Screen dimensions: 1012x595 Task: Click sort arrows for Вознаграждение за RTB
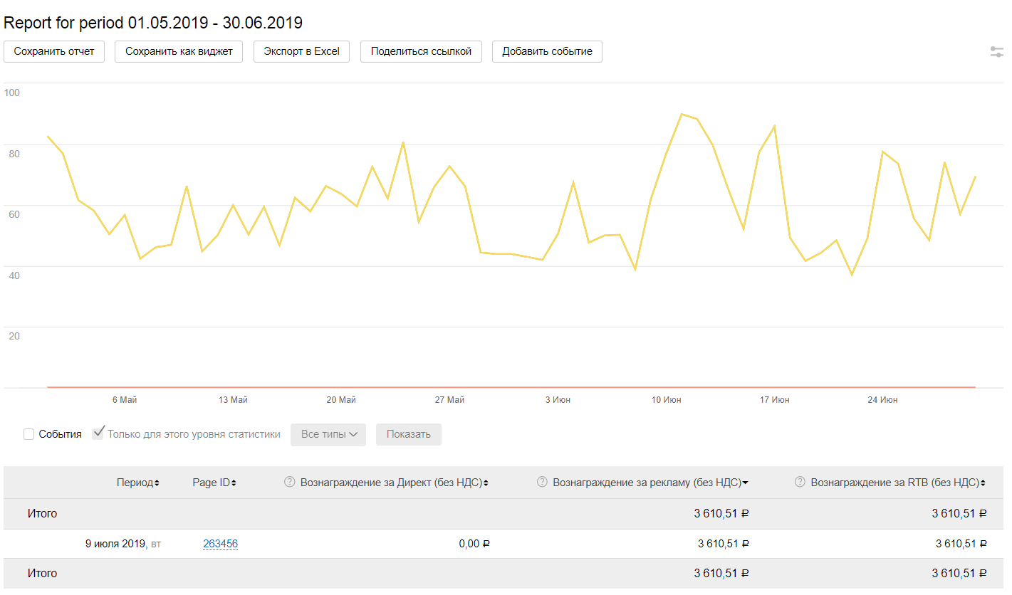984,483
